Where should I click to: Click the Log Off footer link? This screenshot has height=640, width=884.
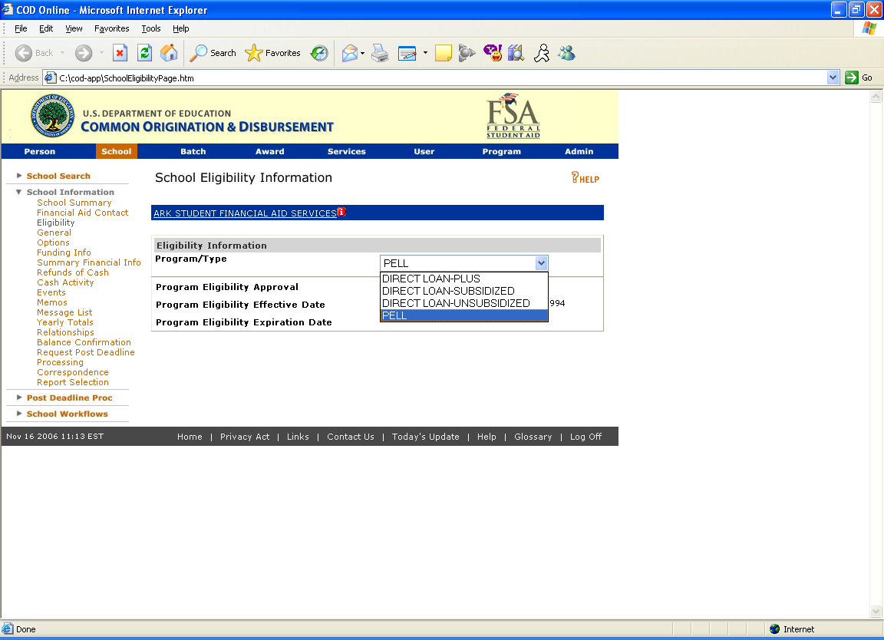[585, 437]
